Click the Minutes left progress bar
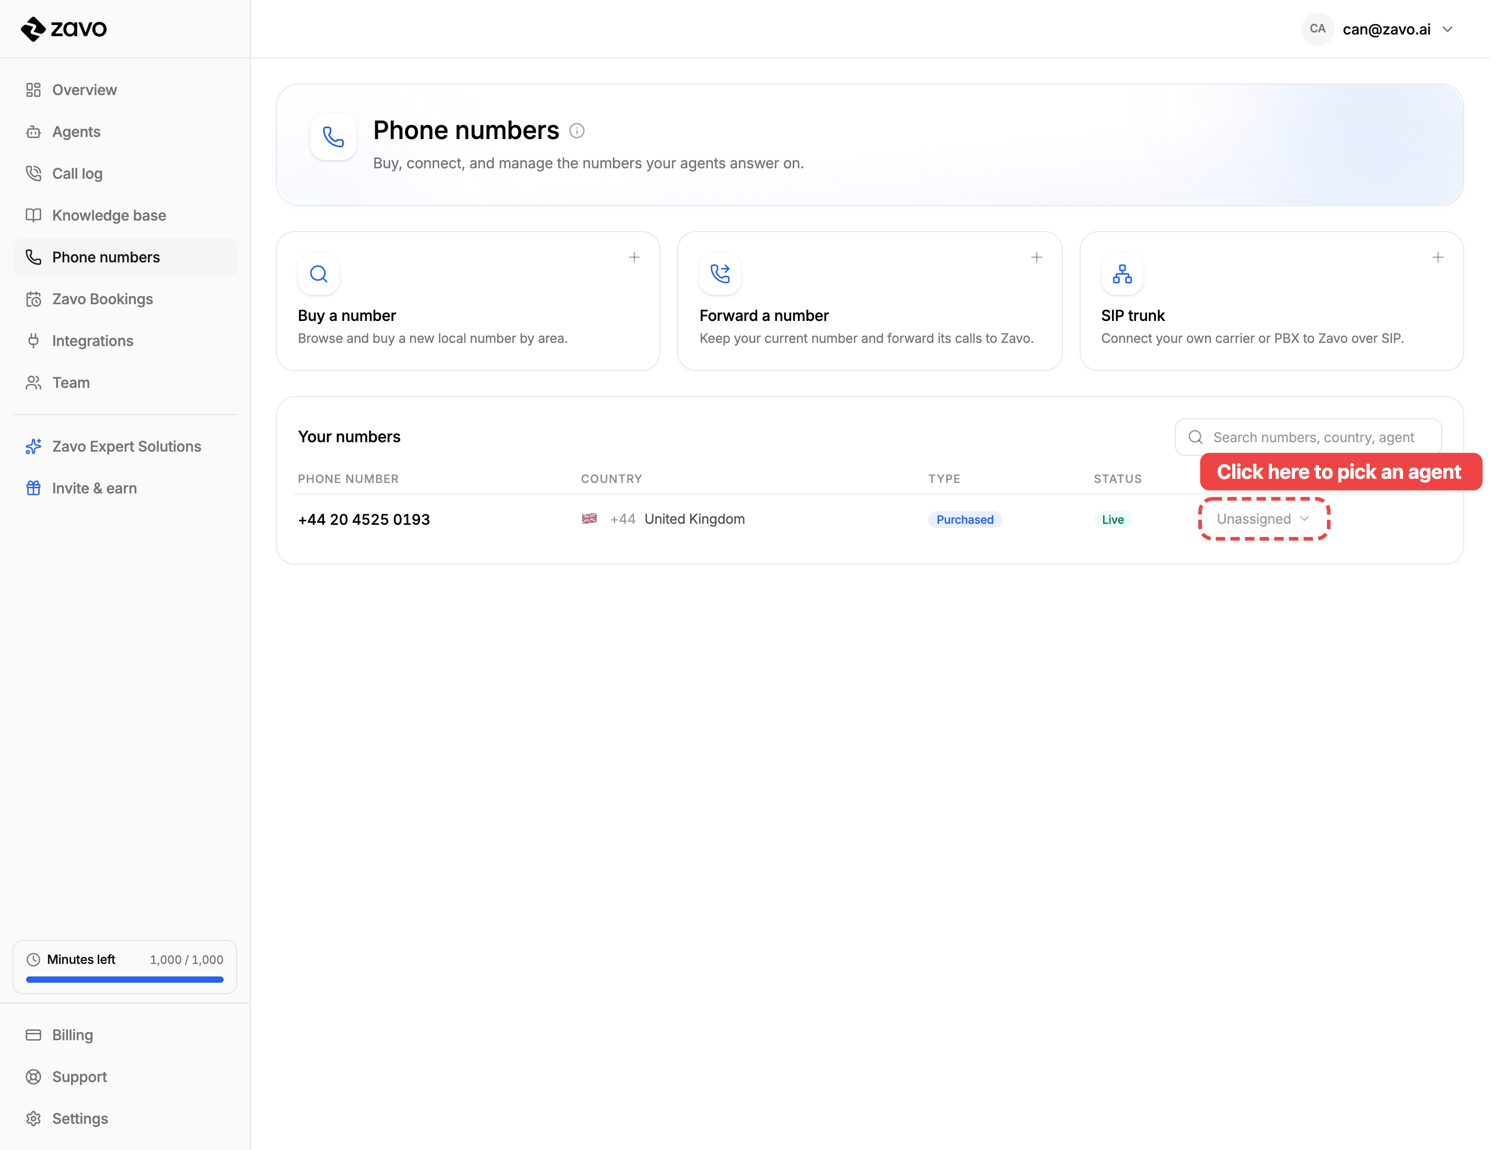This screenshot has height=1150, width=1505. (x=124, y=980)
